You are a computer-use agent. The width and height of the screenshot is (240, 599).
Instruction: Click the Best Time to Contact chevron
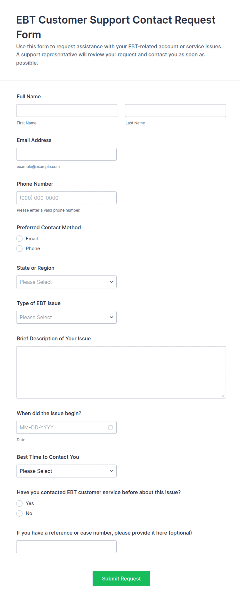111,471
